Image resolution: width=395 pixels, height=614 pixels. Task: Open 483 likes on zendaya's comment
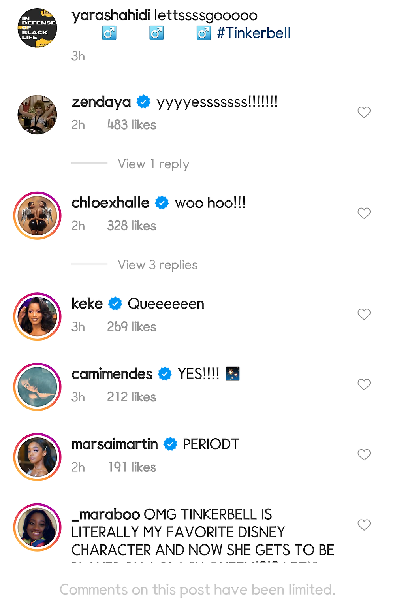click(132, 125)
